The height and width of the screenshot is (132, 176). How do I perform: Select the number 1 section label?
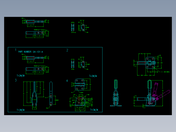click(16, 50)
